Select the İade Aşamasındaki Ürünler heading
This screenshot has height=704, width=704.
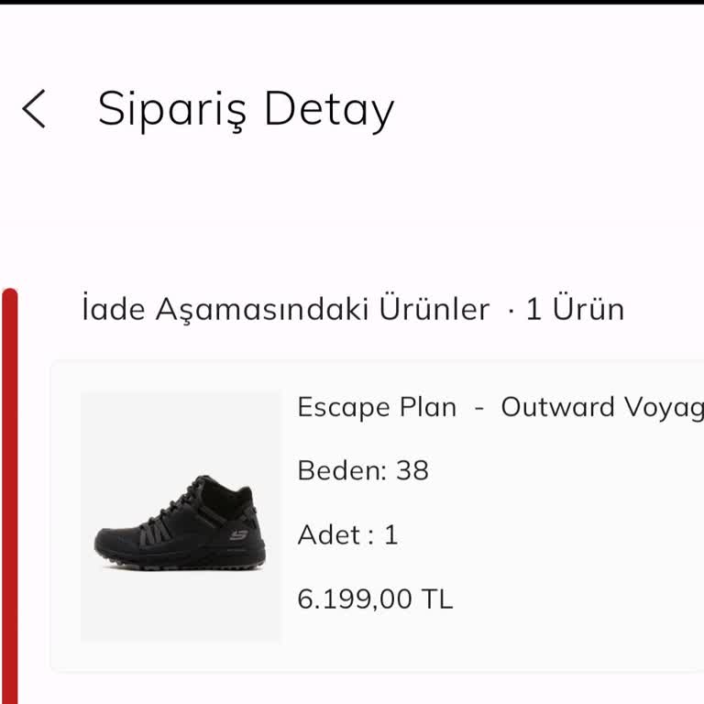coord(285,309)
